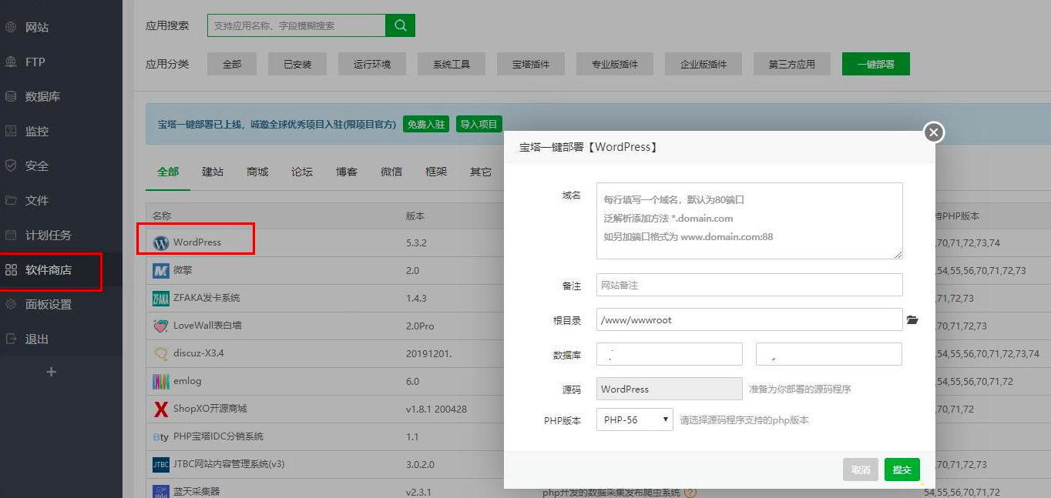Screen dimensions: 1051x498
Task: Select the 系统工具 category filter
Action: pyautogui.click(x=452, y=64)
